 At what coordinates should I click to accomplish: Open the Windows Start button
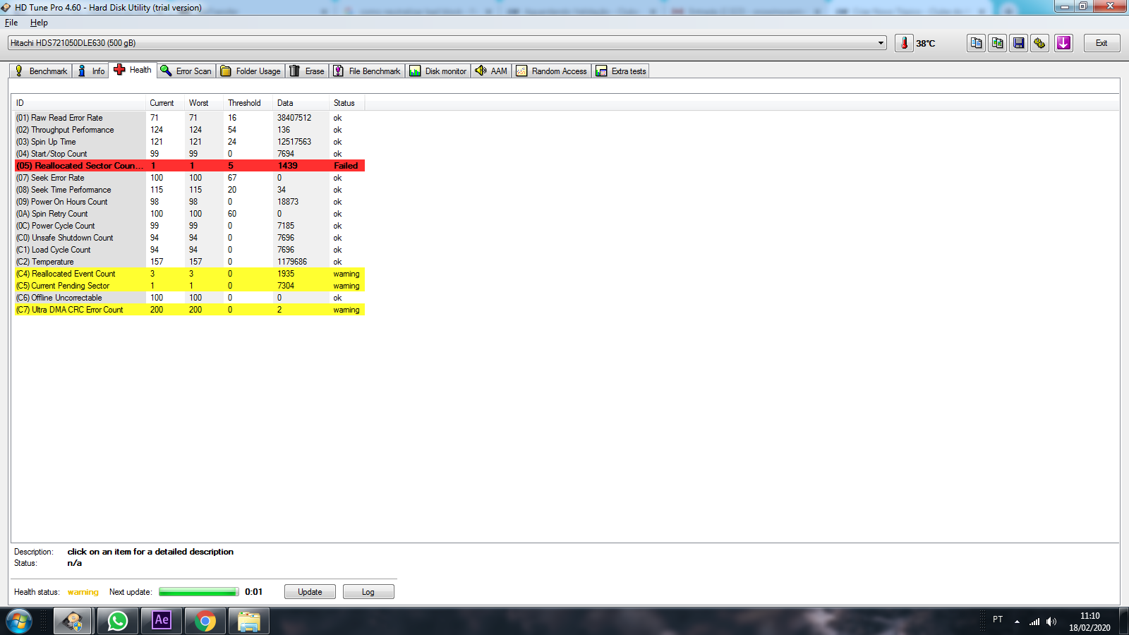tap(18, 621)
